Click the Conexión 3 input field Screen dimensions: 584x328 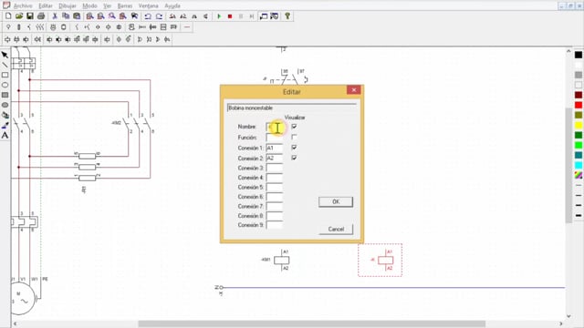pyautogui.click(x=275, y=168)
